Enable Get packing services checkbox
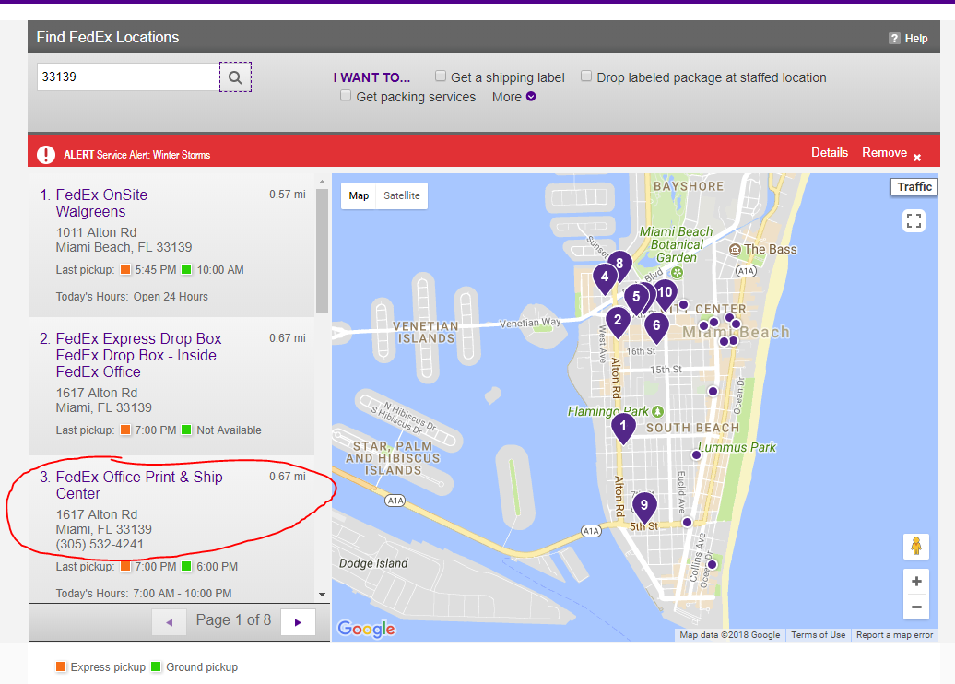The image size is (955, 684). (x=346, y=96)
